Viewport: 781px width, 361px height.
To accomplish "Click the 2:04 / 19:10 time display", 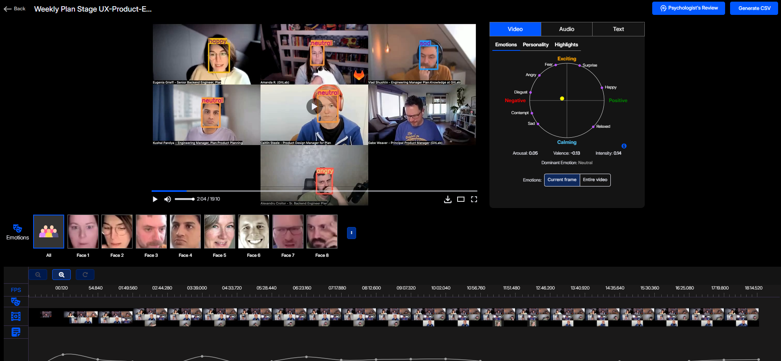I will pos(208,199).
